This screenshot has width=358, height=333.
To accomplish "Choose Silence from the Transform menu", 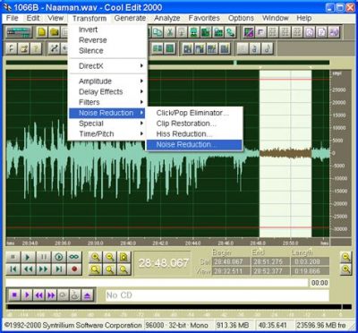I will (107, 51).
